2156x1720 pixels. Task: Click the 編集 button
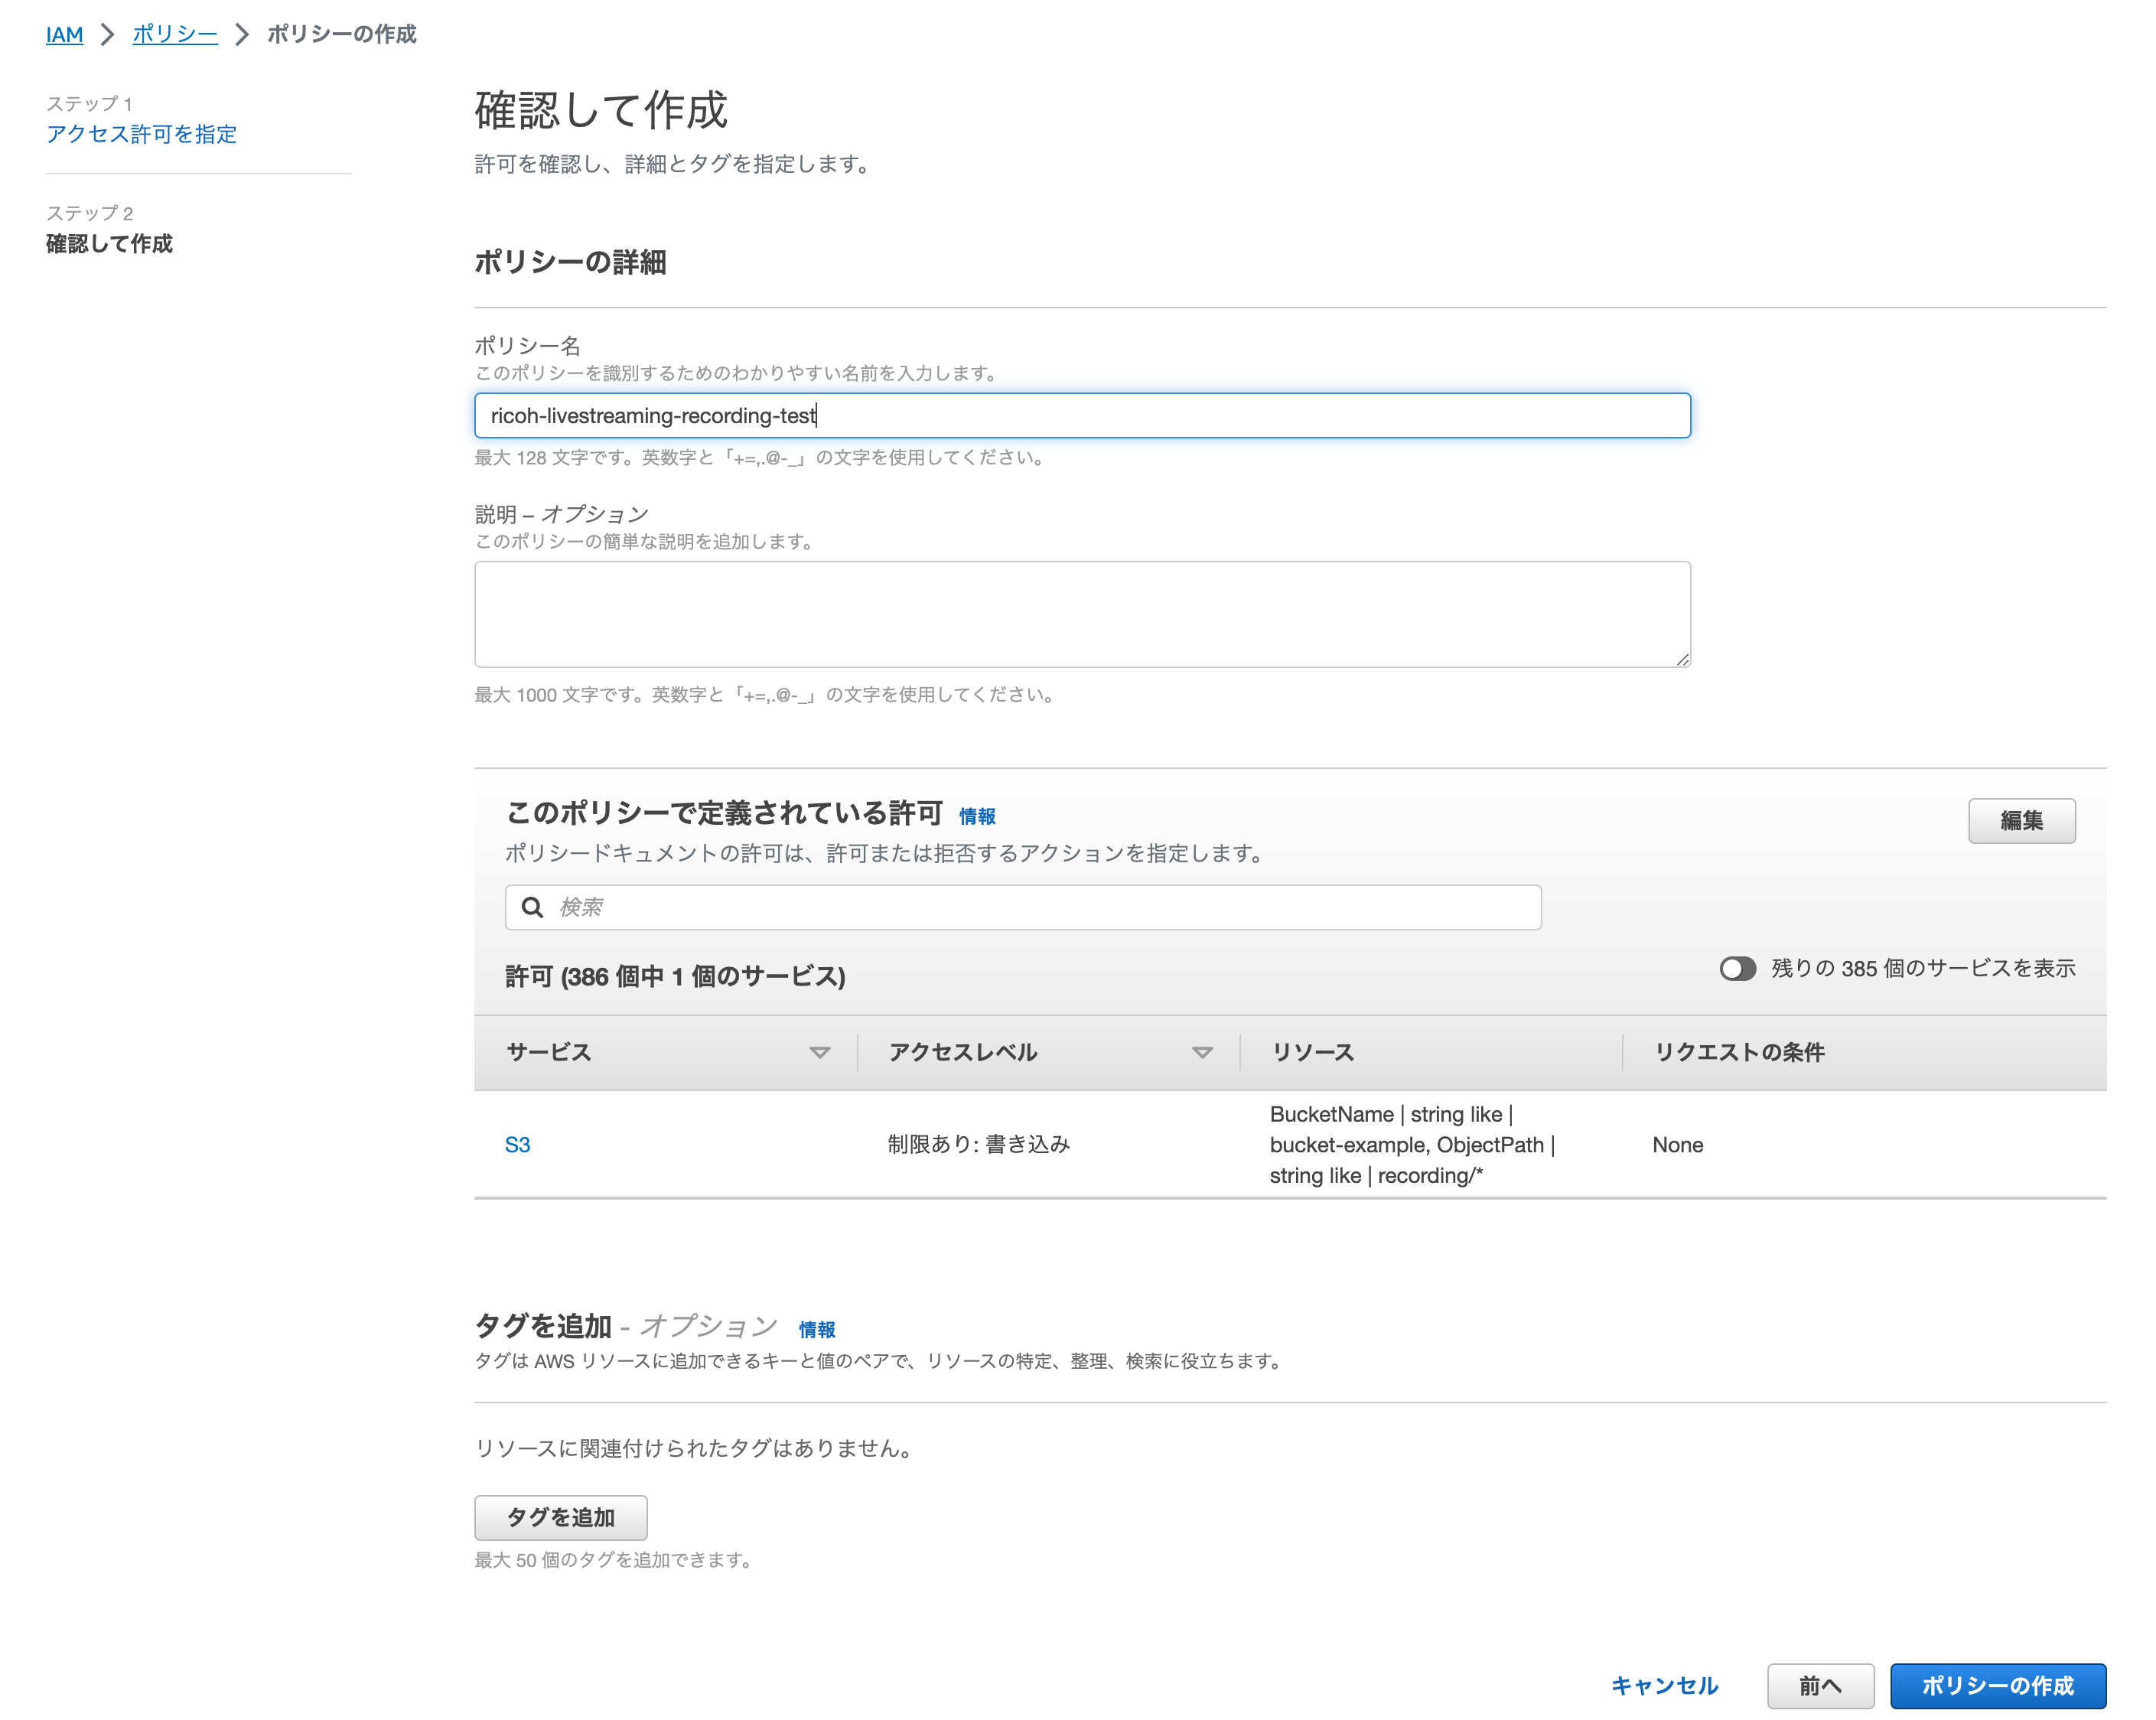2021,820
